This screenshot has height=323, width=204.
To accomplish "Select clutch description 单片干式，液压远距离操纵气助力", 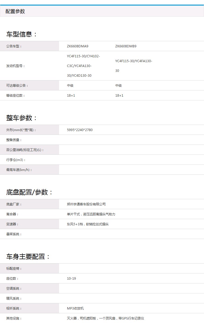I will point(91,214).
